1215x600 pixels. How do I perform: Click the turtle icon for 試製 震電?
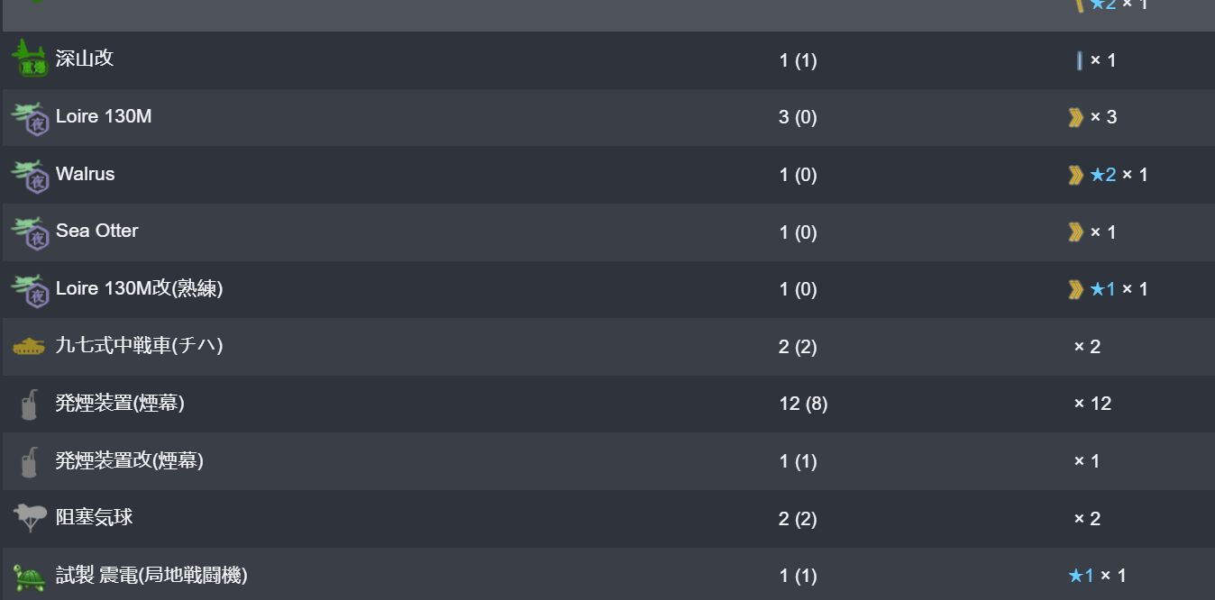pos(29,577)
